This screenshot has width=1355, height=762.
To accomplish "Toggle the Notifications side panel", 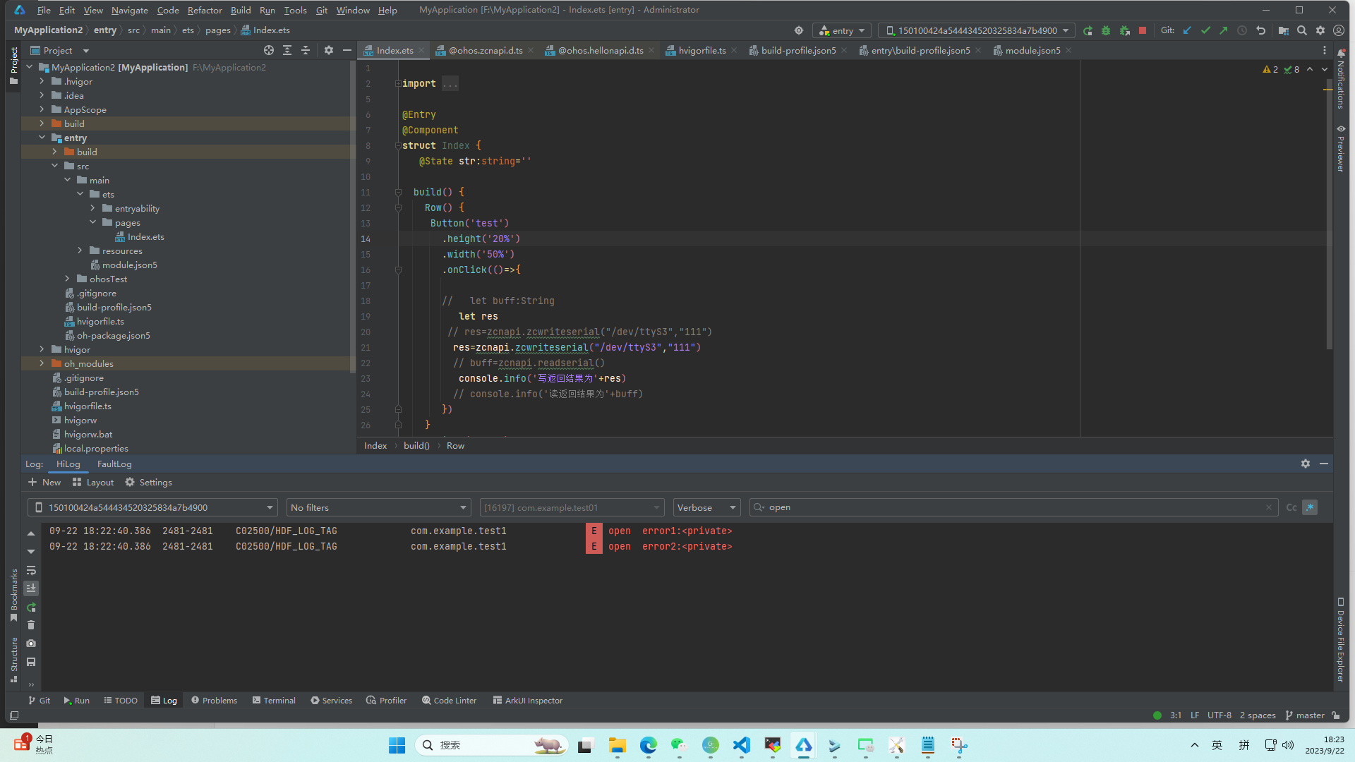I will 1340,79.
